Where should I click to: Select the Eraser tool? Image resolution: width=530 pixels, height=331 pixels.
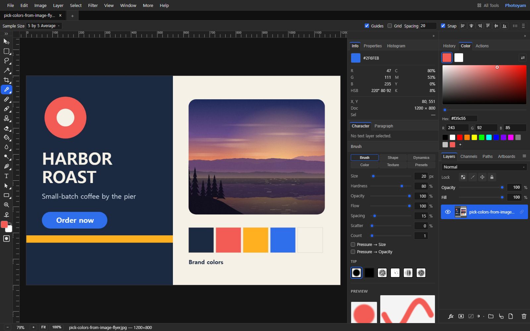coord(6,128)
